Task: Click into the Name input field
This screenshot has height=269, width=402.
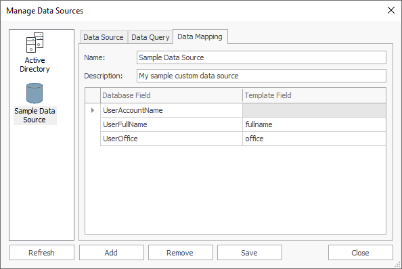Action: pos(261,57)
